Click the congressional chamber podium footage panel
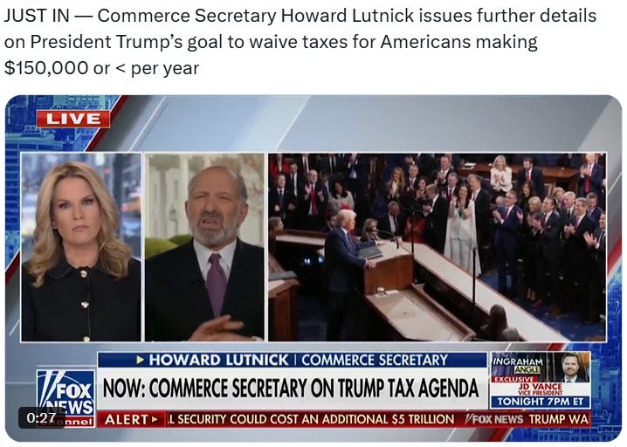The width and height of the screenshot is (627, 447). point(438,247)
